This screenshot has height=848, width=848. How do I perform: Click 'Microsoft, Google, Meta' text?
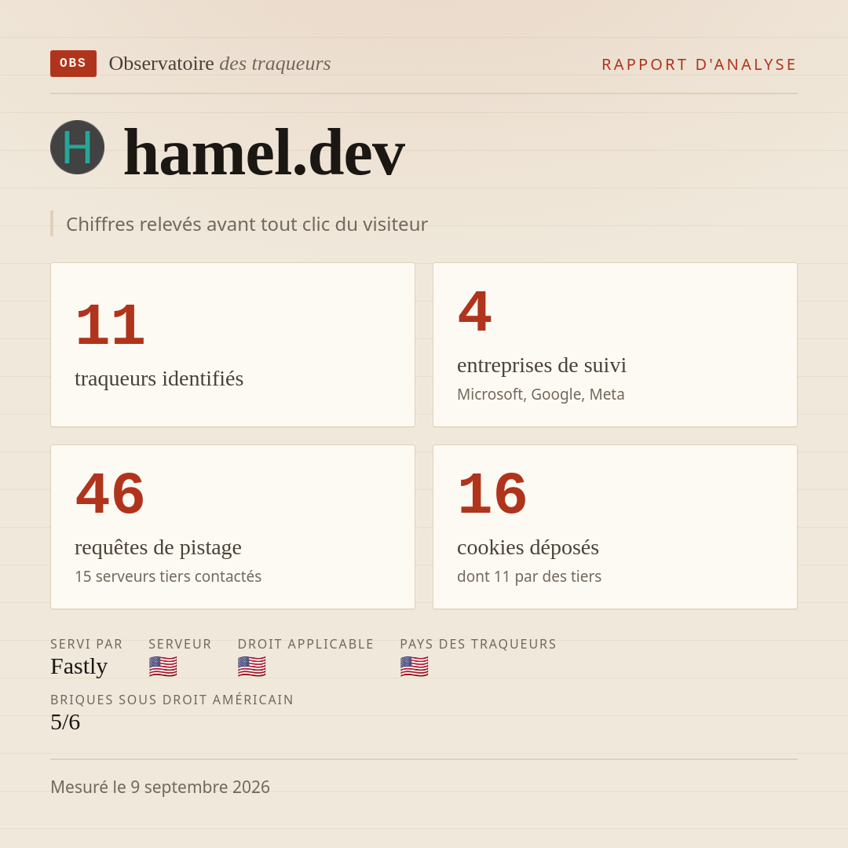pos(541,394)
